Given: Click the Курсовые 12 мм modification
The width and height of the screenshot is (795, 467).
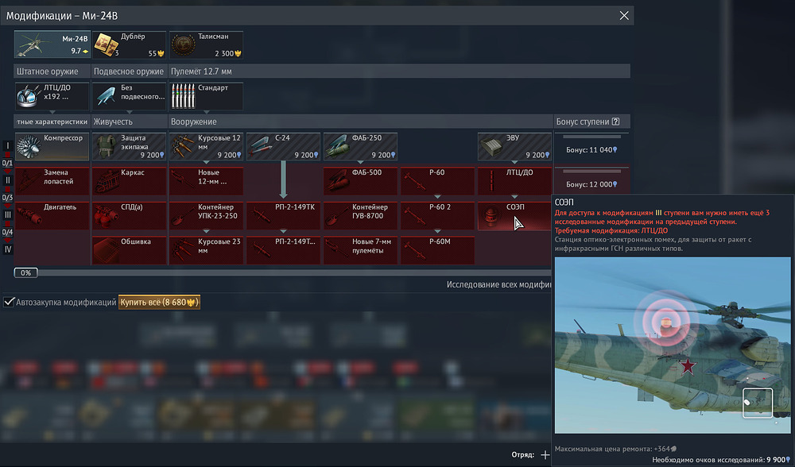Looking at the screenshot, I should 206,147.
